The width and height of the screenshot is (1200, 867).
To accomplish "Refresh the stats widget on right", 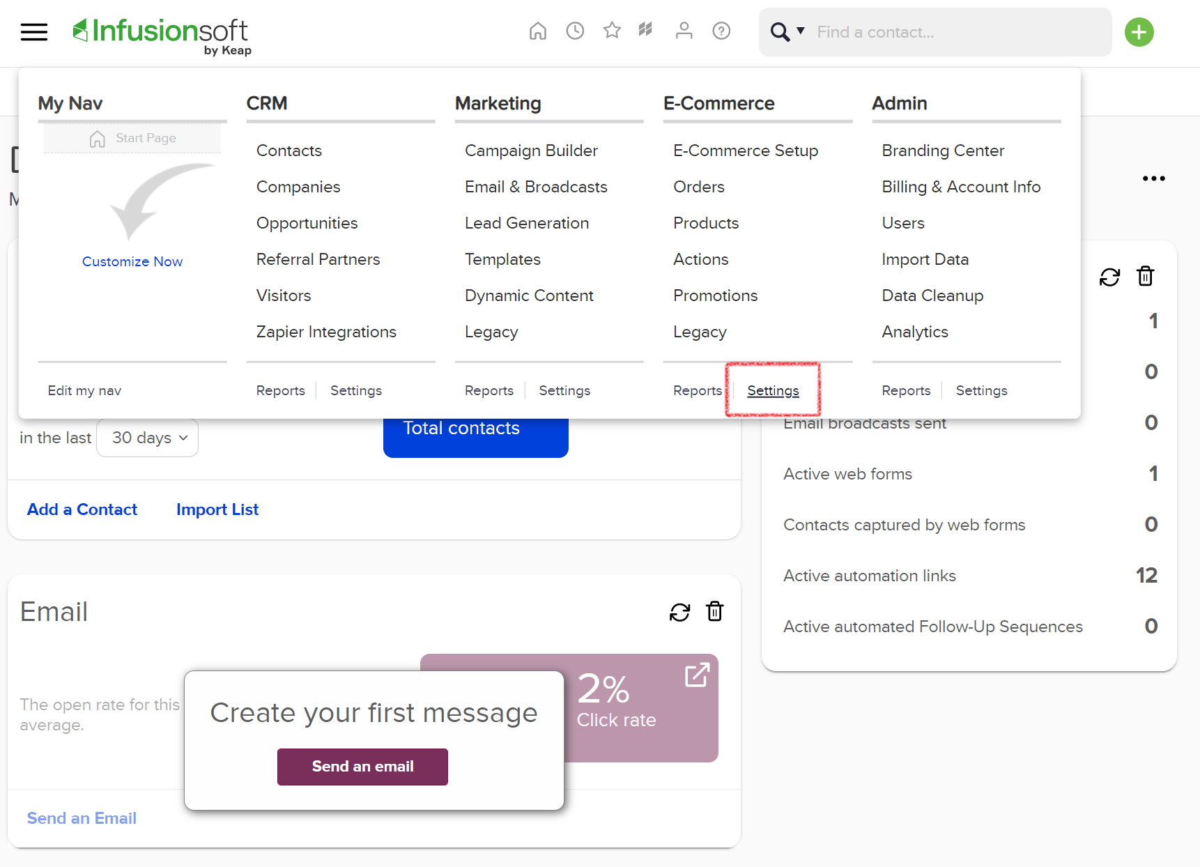I will (x=1109, y=277).
